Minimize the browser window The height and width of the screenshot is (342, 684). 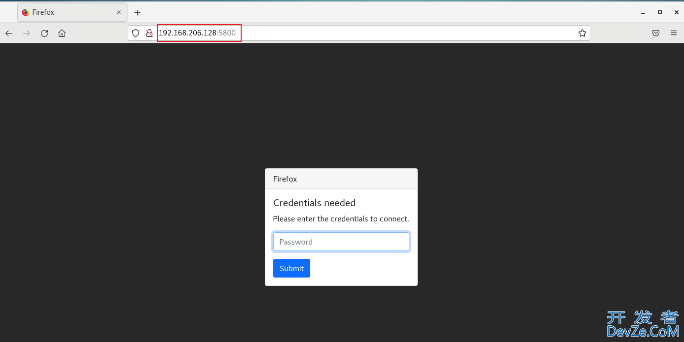click(x=643, y=12)
